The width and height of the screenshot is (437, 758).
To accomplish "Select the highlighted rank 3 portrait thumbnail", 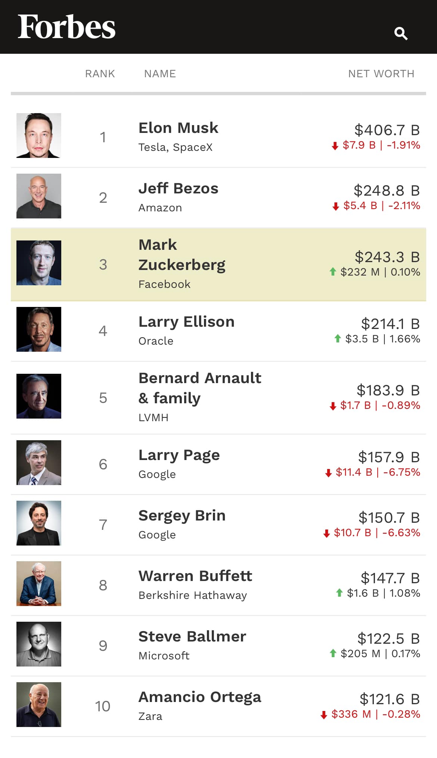I will (39, 263).
